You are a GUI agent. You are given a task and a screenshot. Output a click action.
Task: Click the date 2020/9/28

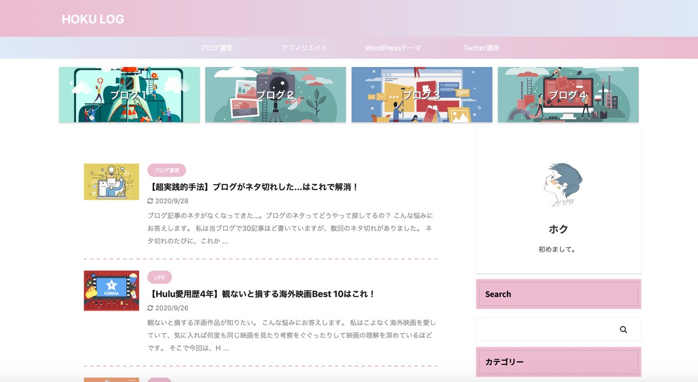pyautogui.click(x=172, y=201)
